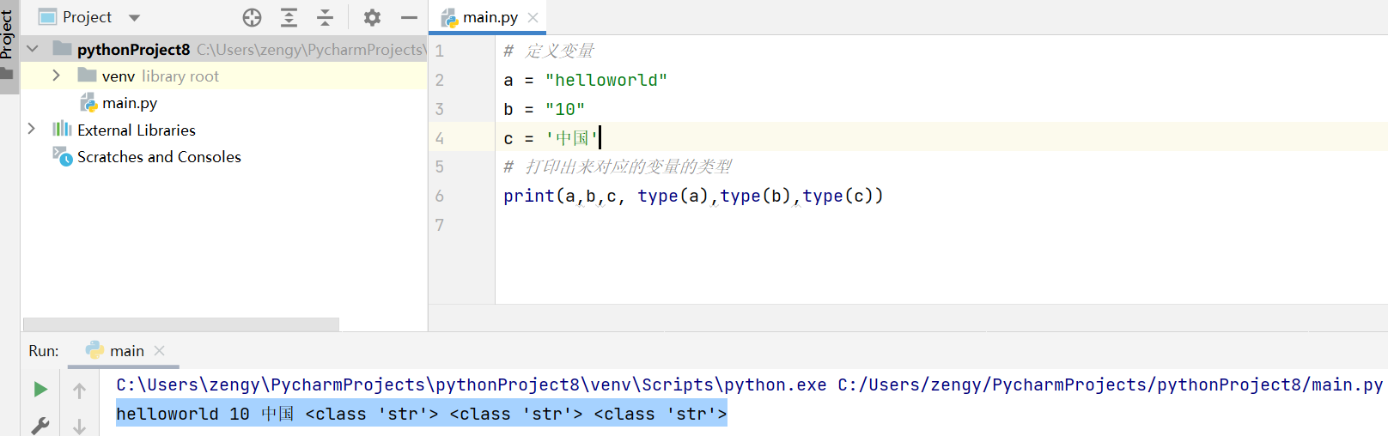Click the Collapse All icon in Project toolbar
1388x436 pixels.
coord(326,17)
